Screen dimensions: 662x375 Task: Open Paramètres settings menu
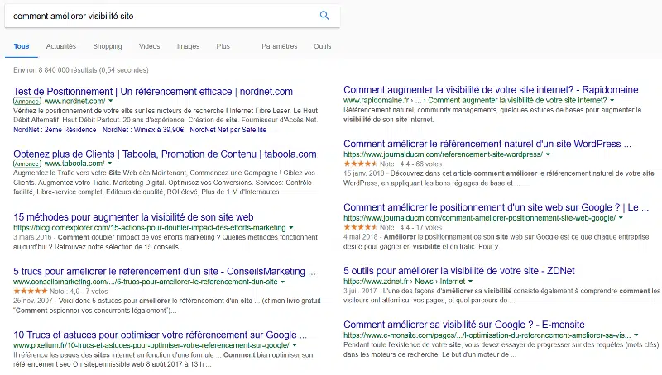[x=279, y=47]
